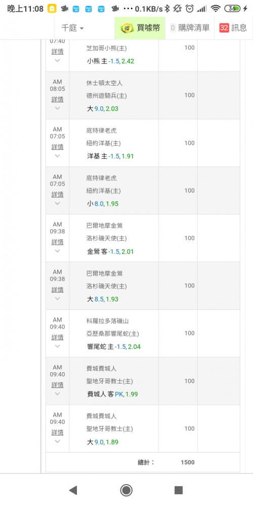Screen dimensions: 253x507
Task: Open the 千庭 account dropdown
Action: click(x=72, y=28)
